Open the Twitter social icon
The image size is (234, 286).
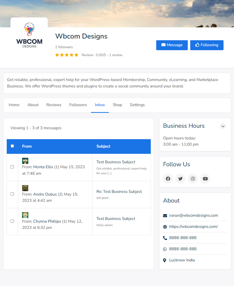click(180, 179)
